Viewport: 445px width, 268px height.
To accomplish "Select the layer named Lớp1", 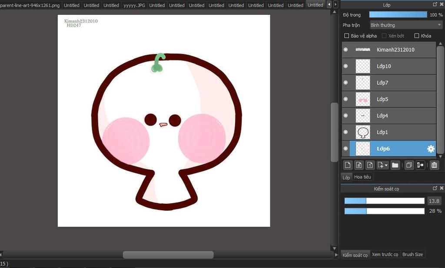I will [x=382, y=132].
